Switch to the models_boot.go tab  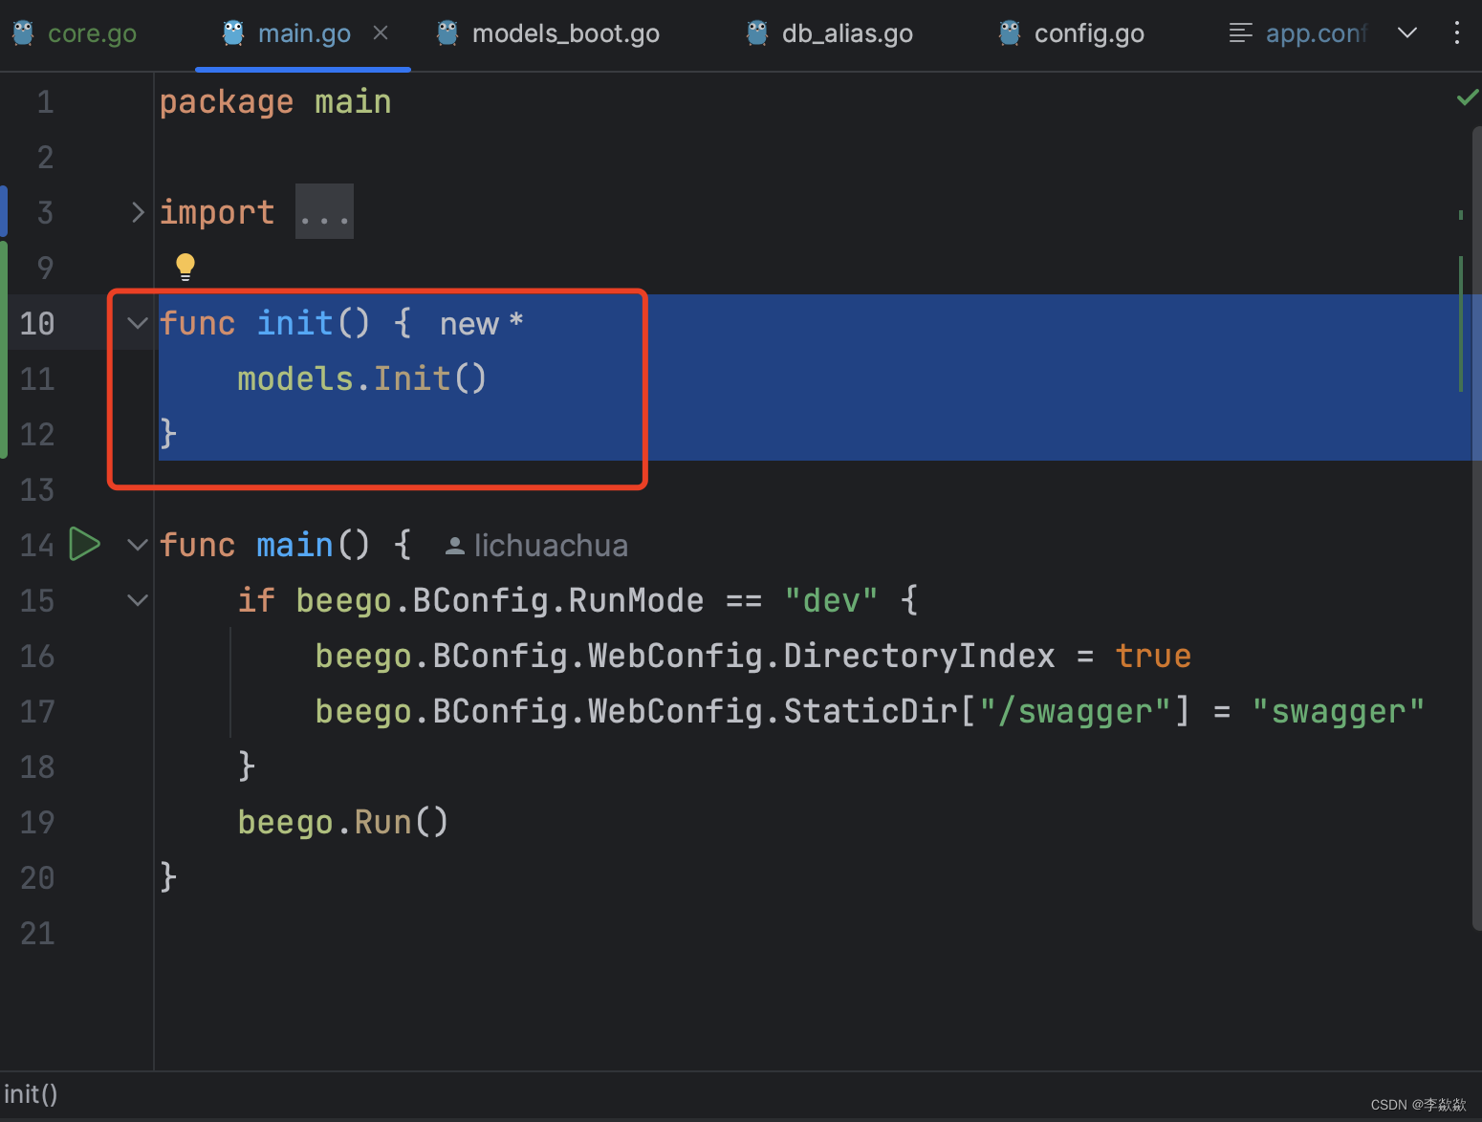click(564, 32)
